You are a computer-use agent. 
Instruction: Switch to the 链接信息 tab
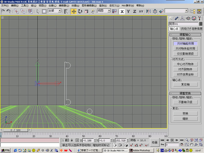tap(197, 29)
